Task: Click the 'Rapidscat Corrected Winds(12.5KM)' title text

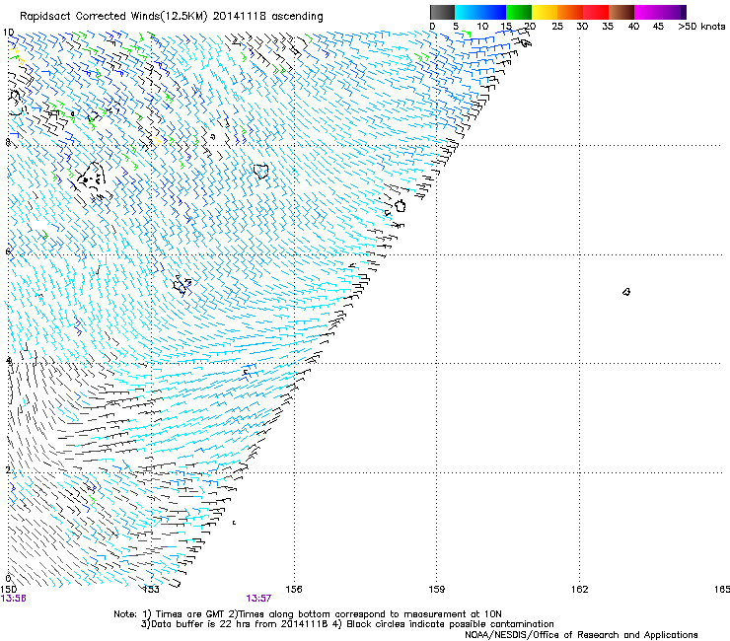Action: point(113,17)
